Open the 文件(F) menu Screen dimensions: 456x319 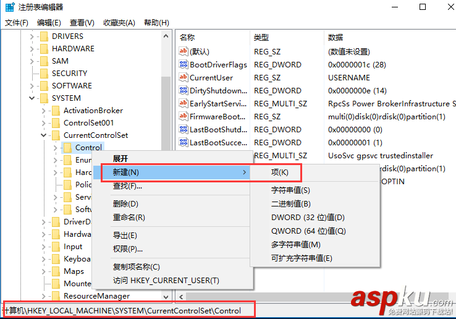click(17, 23)
